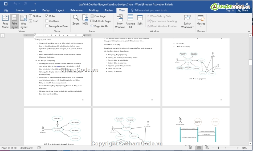Click the right indent marker on ruler
Image resolution: width=253 pixels, height=151 pixels.
83,36
